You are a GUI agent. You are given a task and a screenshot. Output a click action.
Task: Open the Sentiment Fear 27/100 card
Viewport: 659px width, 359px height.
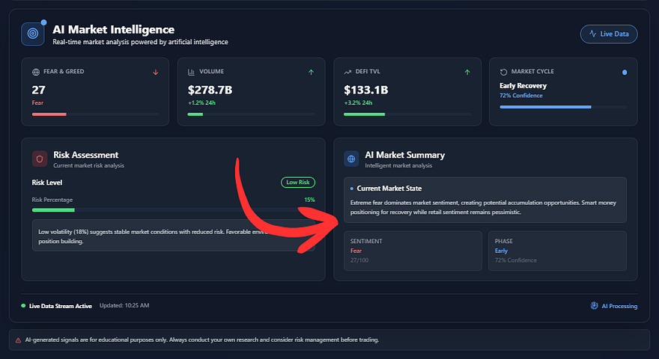point(413,251)
